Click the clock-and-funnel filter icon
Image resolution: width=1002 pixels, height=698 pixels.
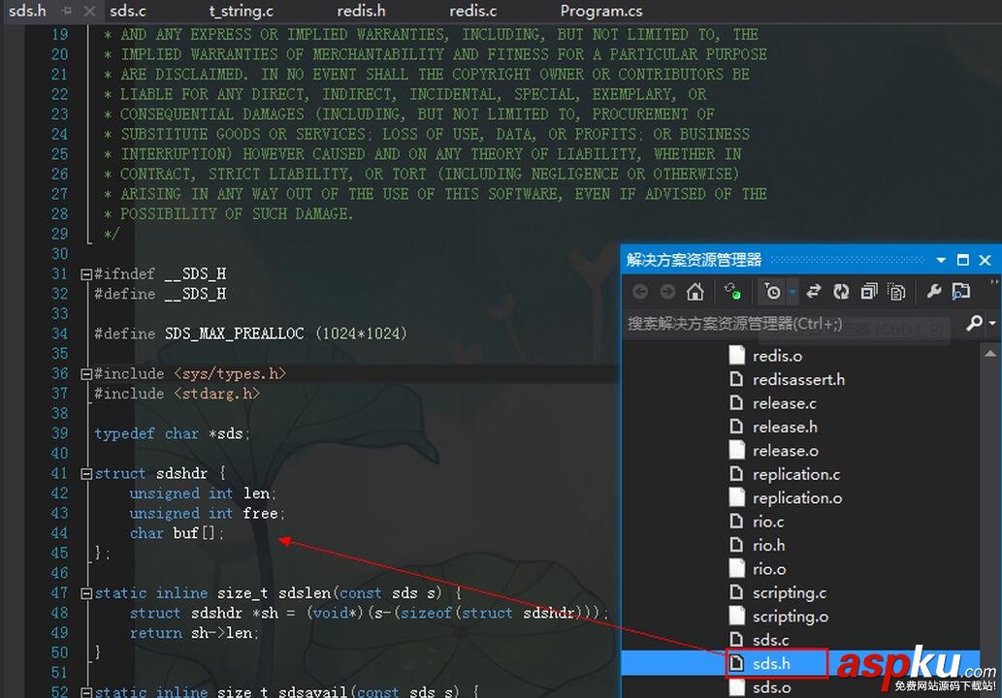[772, 292]
